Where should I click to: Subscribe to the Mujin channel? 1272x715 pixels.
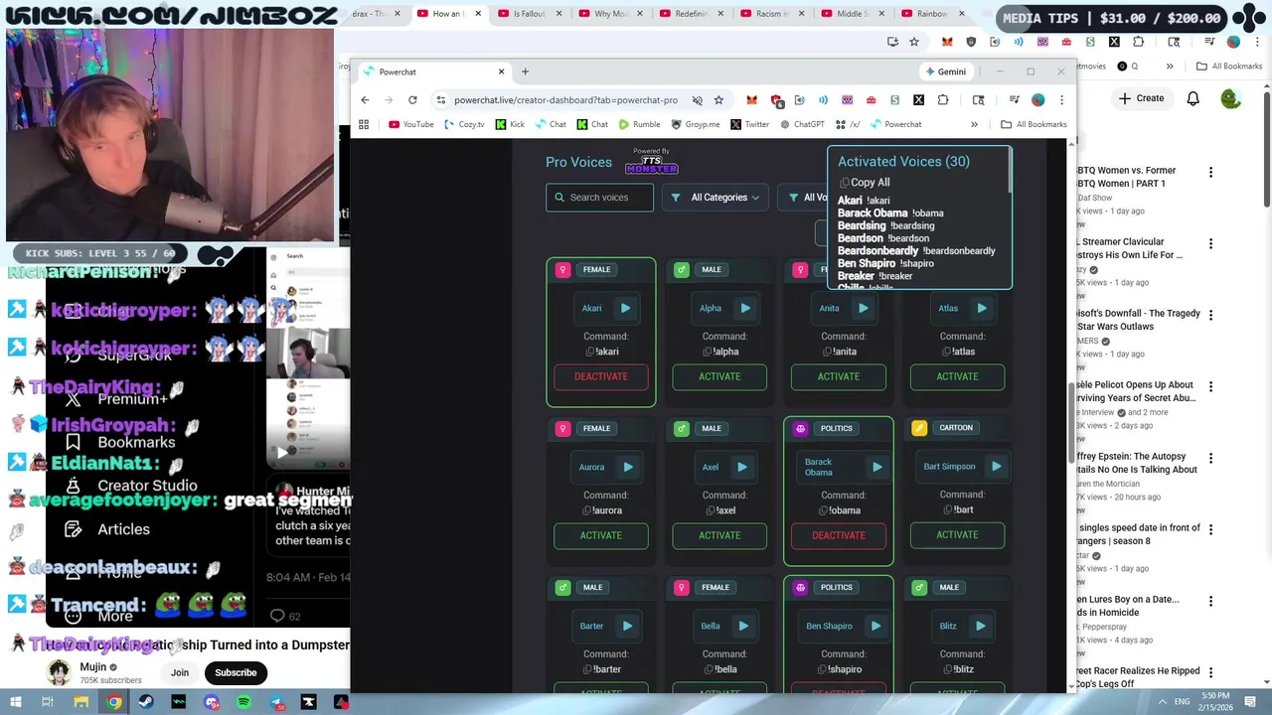(236, 672)
